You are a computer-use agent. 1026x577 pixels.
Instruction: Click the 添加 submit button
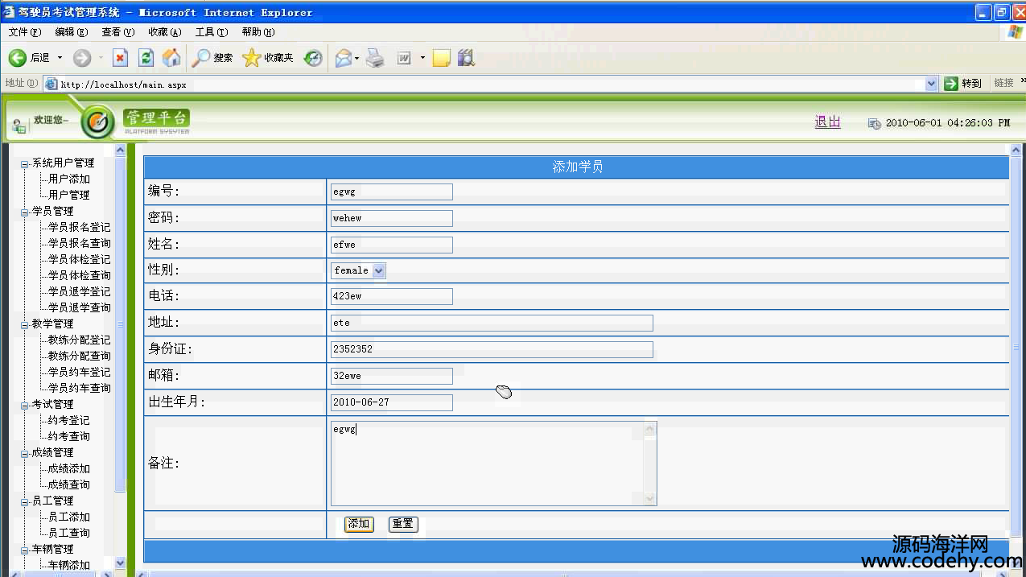359,524
